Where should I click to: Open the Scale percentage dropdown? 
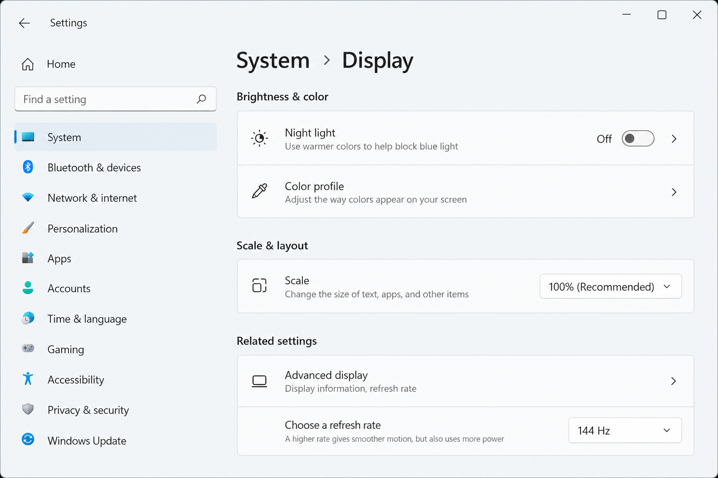pos(610,287)
